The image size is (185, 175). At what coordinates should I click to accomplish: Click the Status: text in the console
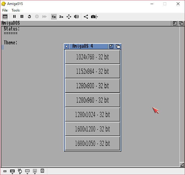(12, 29)
